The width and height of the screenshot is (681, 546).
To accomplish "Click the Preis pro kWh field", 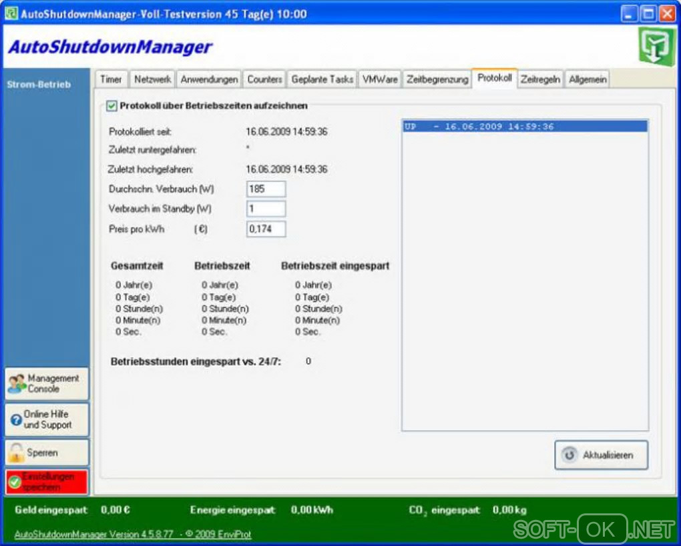I will tap(266, 229).
